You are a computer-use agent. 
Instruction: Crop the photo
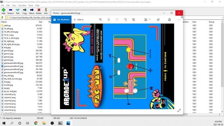coord(134,20)
